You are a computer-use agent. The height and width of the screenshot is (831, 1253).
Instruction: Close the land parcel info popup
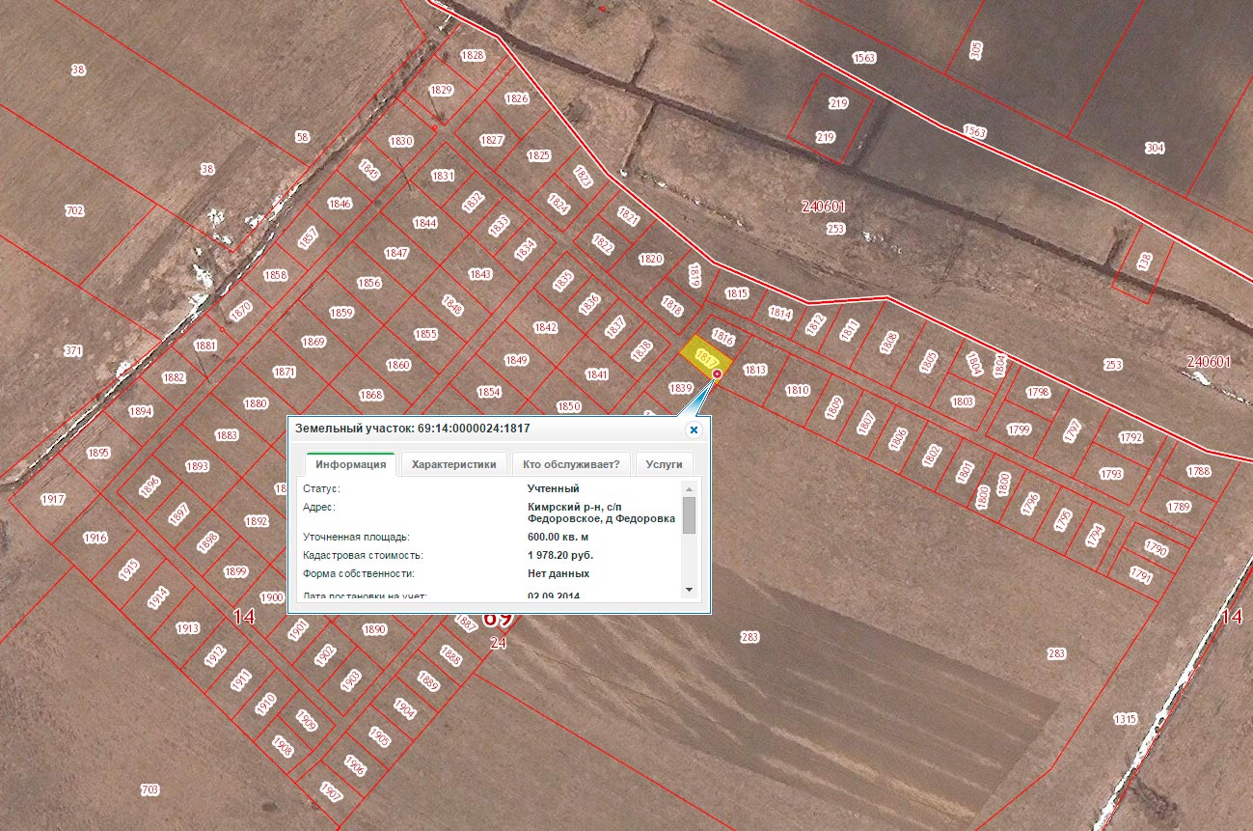693,429
